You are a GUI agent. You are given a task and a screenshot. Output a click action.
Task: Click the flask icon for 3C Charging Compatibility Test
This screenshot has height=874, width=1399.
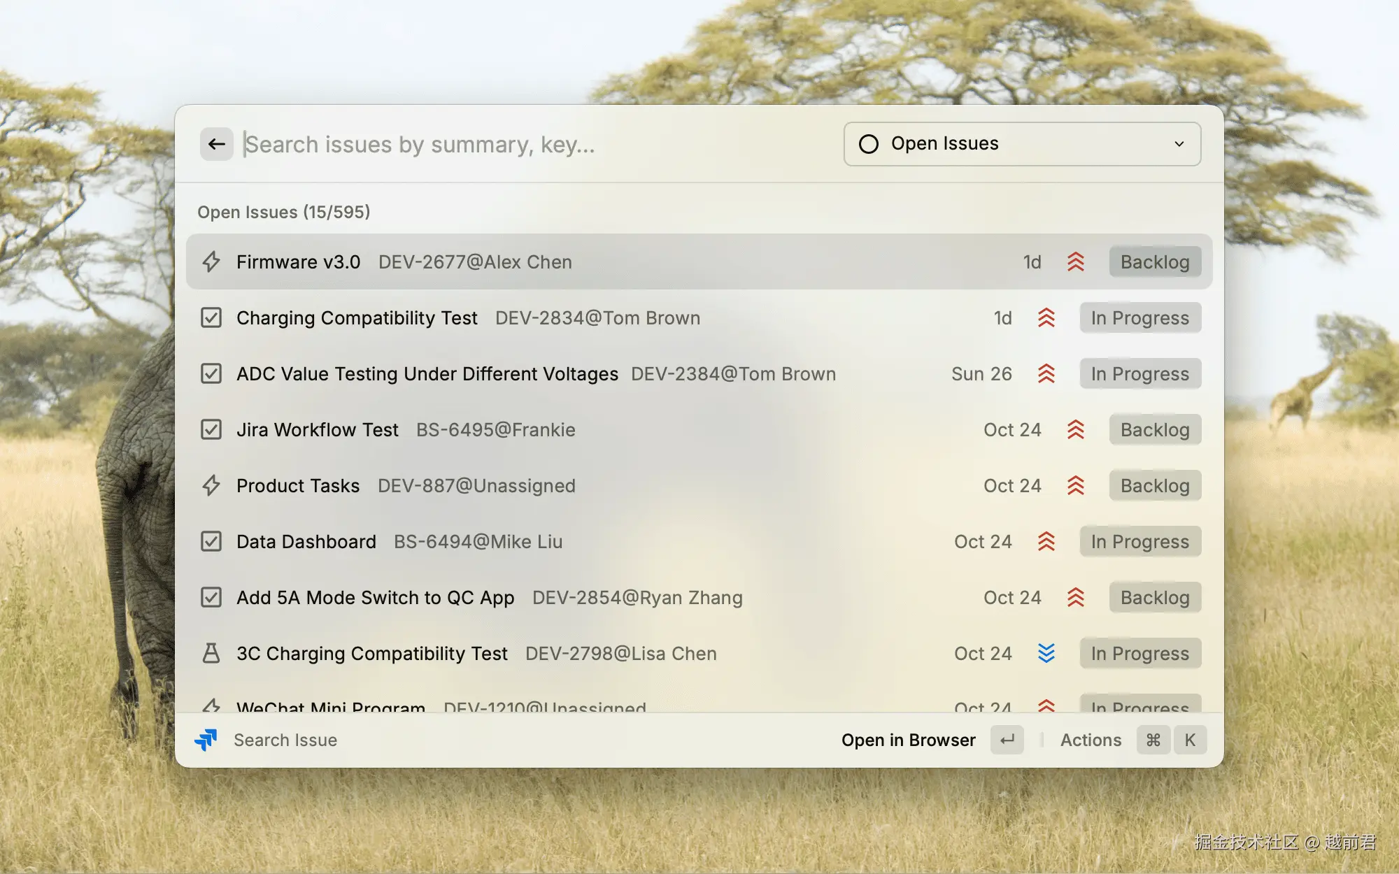[x=211, y=654]
